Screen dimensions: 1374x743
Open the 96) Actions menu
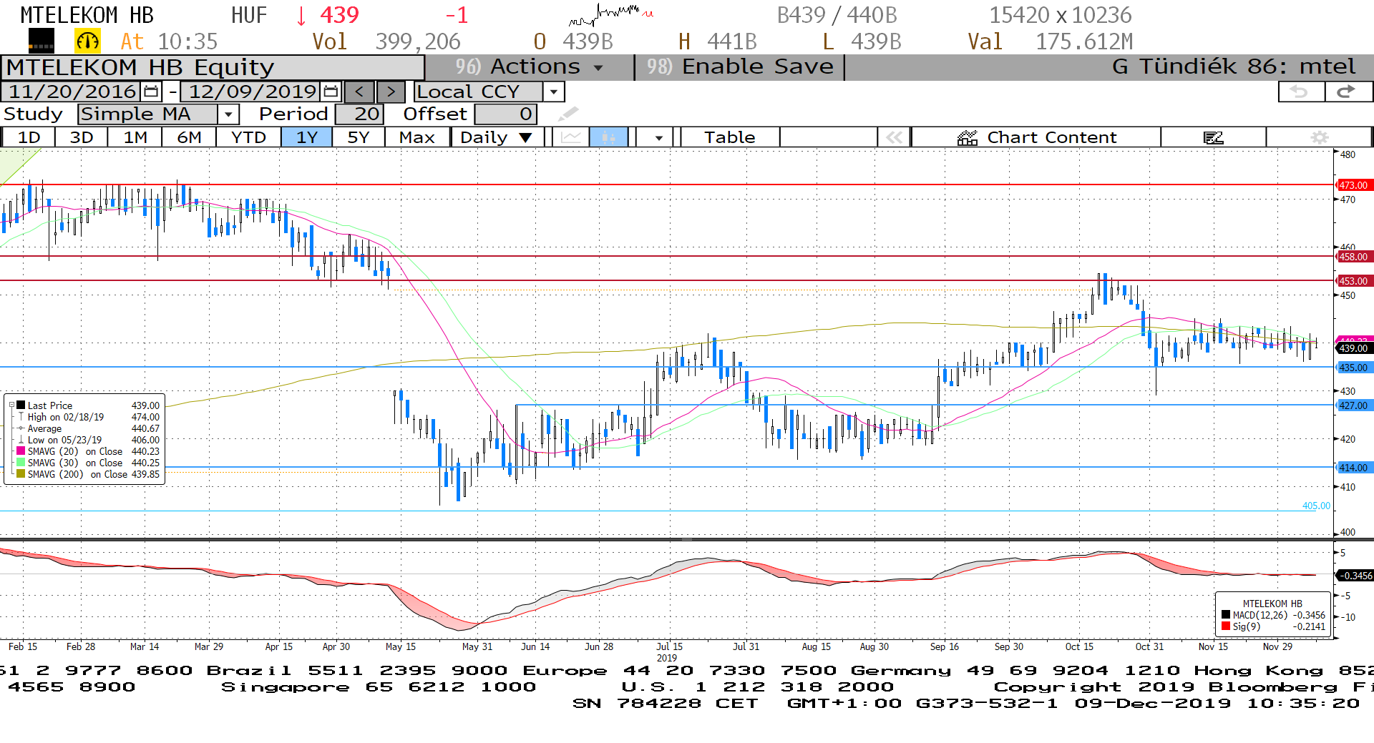[530, 67]
